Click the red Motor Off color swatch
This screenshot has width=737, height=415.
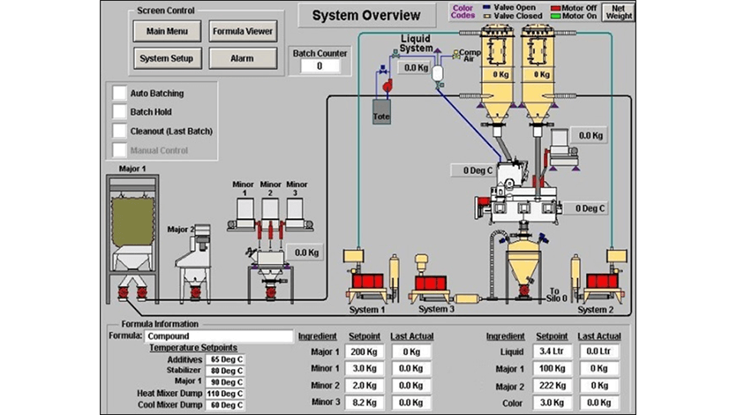point(555,7)
